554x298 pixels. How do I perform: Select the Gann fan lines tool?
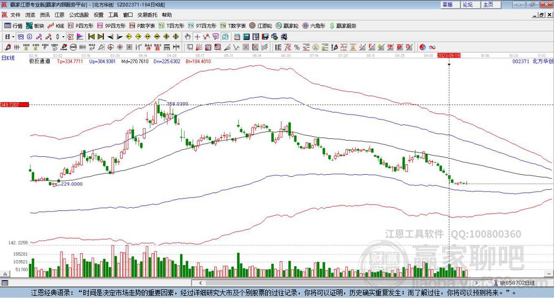(x=199, y=47)
